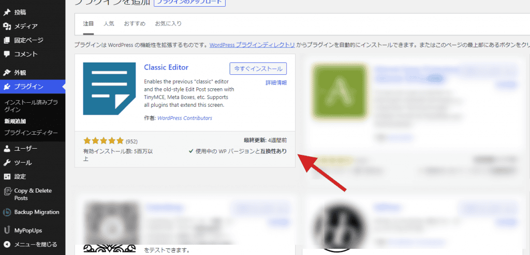Switch to the お気に入り tab
This screenshot has width=530, height=255.
point(168,24)
